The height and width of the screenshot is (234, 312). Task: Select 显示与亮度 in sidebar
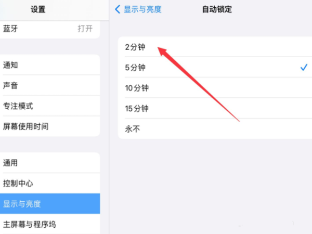click(50, 204)
